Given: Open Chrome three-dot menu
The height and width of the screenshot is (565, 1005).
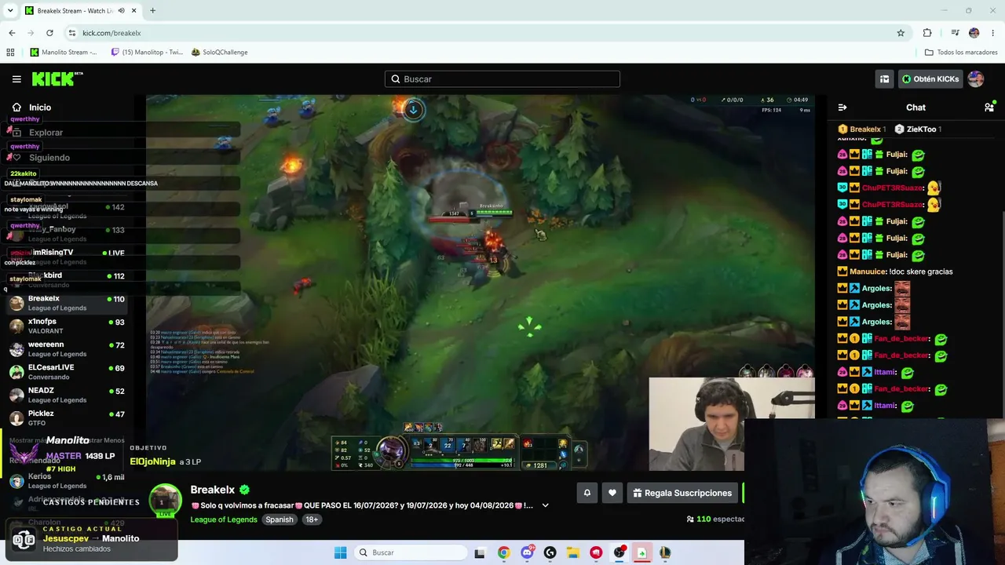Looking at the screenshot, I should tap(992, 33).
